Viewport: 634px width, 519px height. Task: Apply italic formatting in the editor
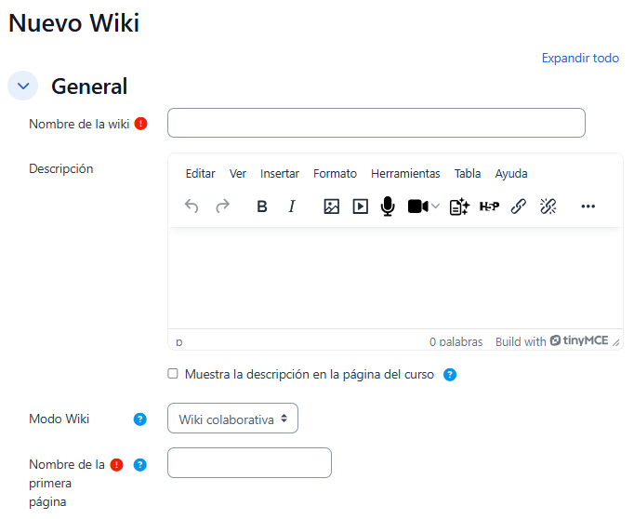point(292,206)
